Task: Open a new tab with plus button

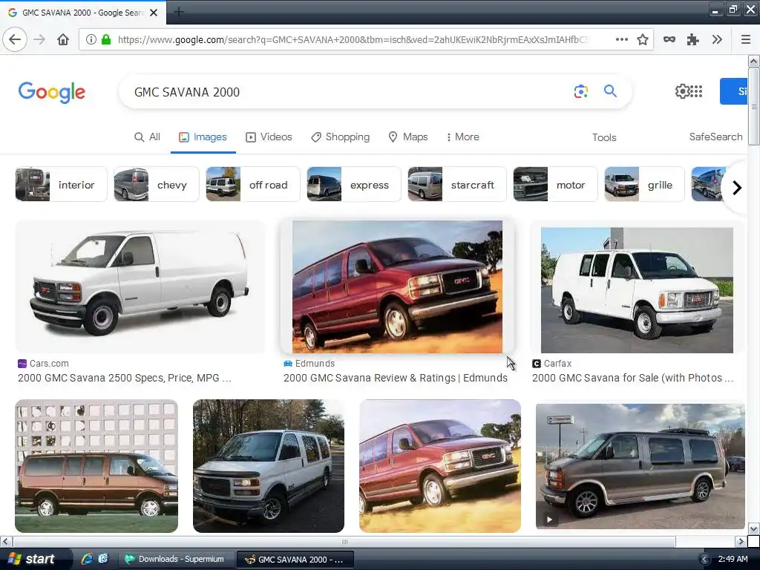Action: pyautogui.click(x=178, y=12)
